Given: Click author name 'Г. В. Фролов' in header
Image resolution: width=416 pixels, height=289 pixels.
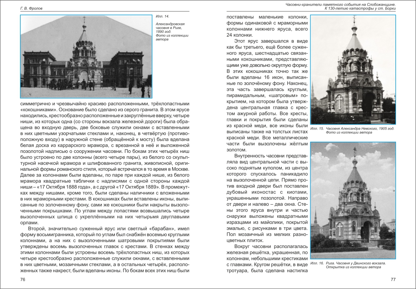Looking at the screenshot, I should (x=31, y=9).
